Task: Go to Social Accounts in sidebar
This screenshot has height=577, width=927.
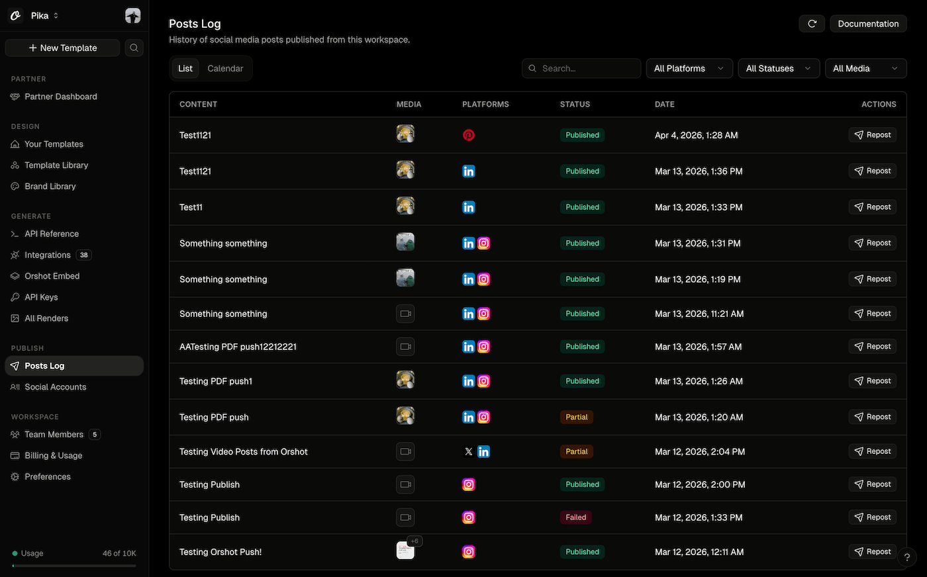Action: 56,387
